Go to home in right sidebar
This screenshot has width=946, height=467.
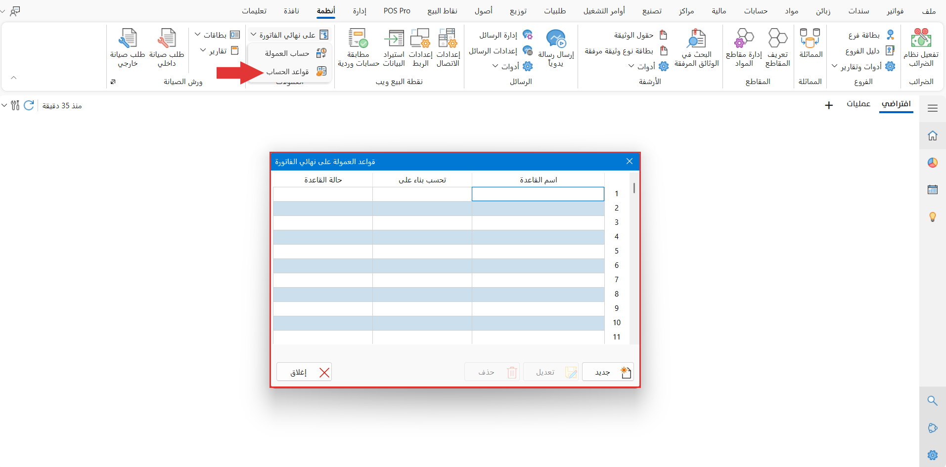tap(933, 135)
